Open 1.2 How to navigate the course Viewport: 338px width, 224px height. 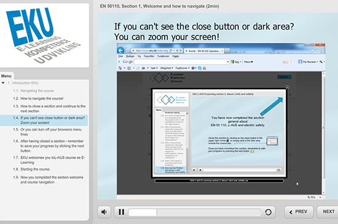tap(38, 98)
